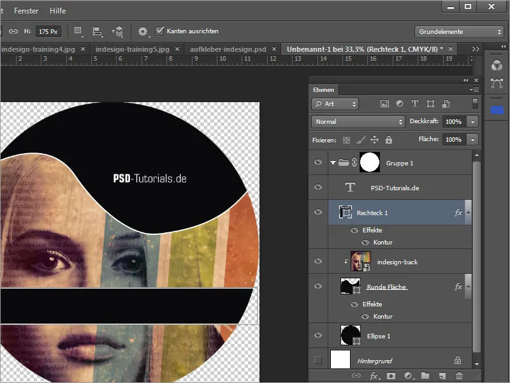Click Gruppe 1 white mask thumbnail
The width and height of the screenshot is (510, 383).
pyautogui.click(x=370, y=162)
